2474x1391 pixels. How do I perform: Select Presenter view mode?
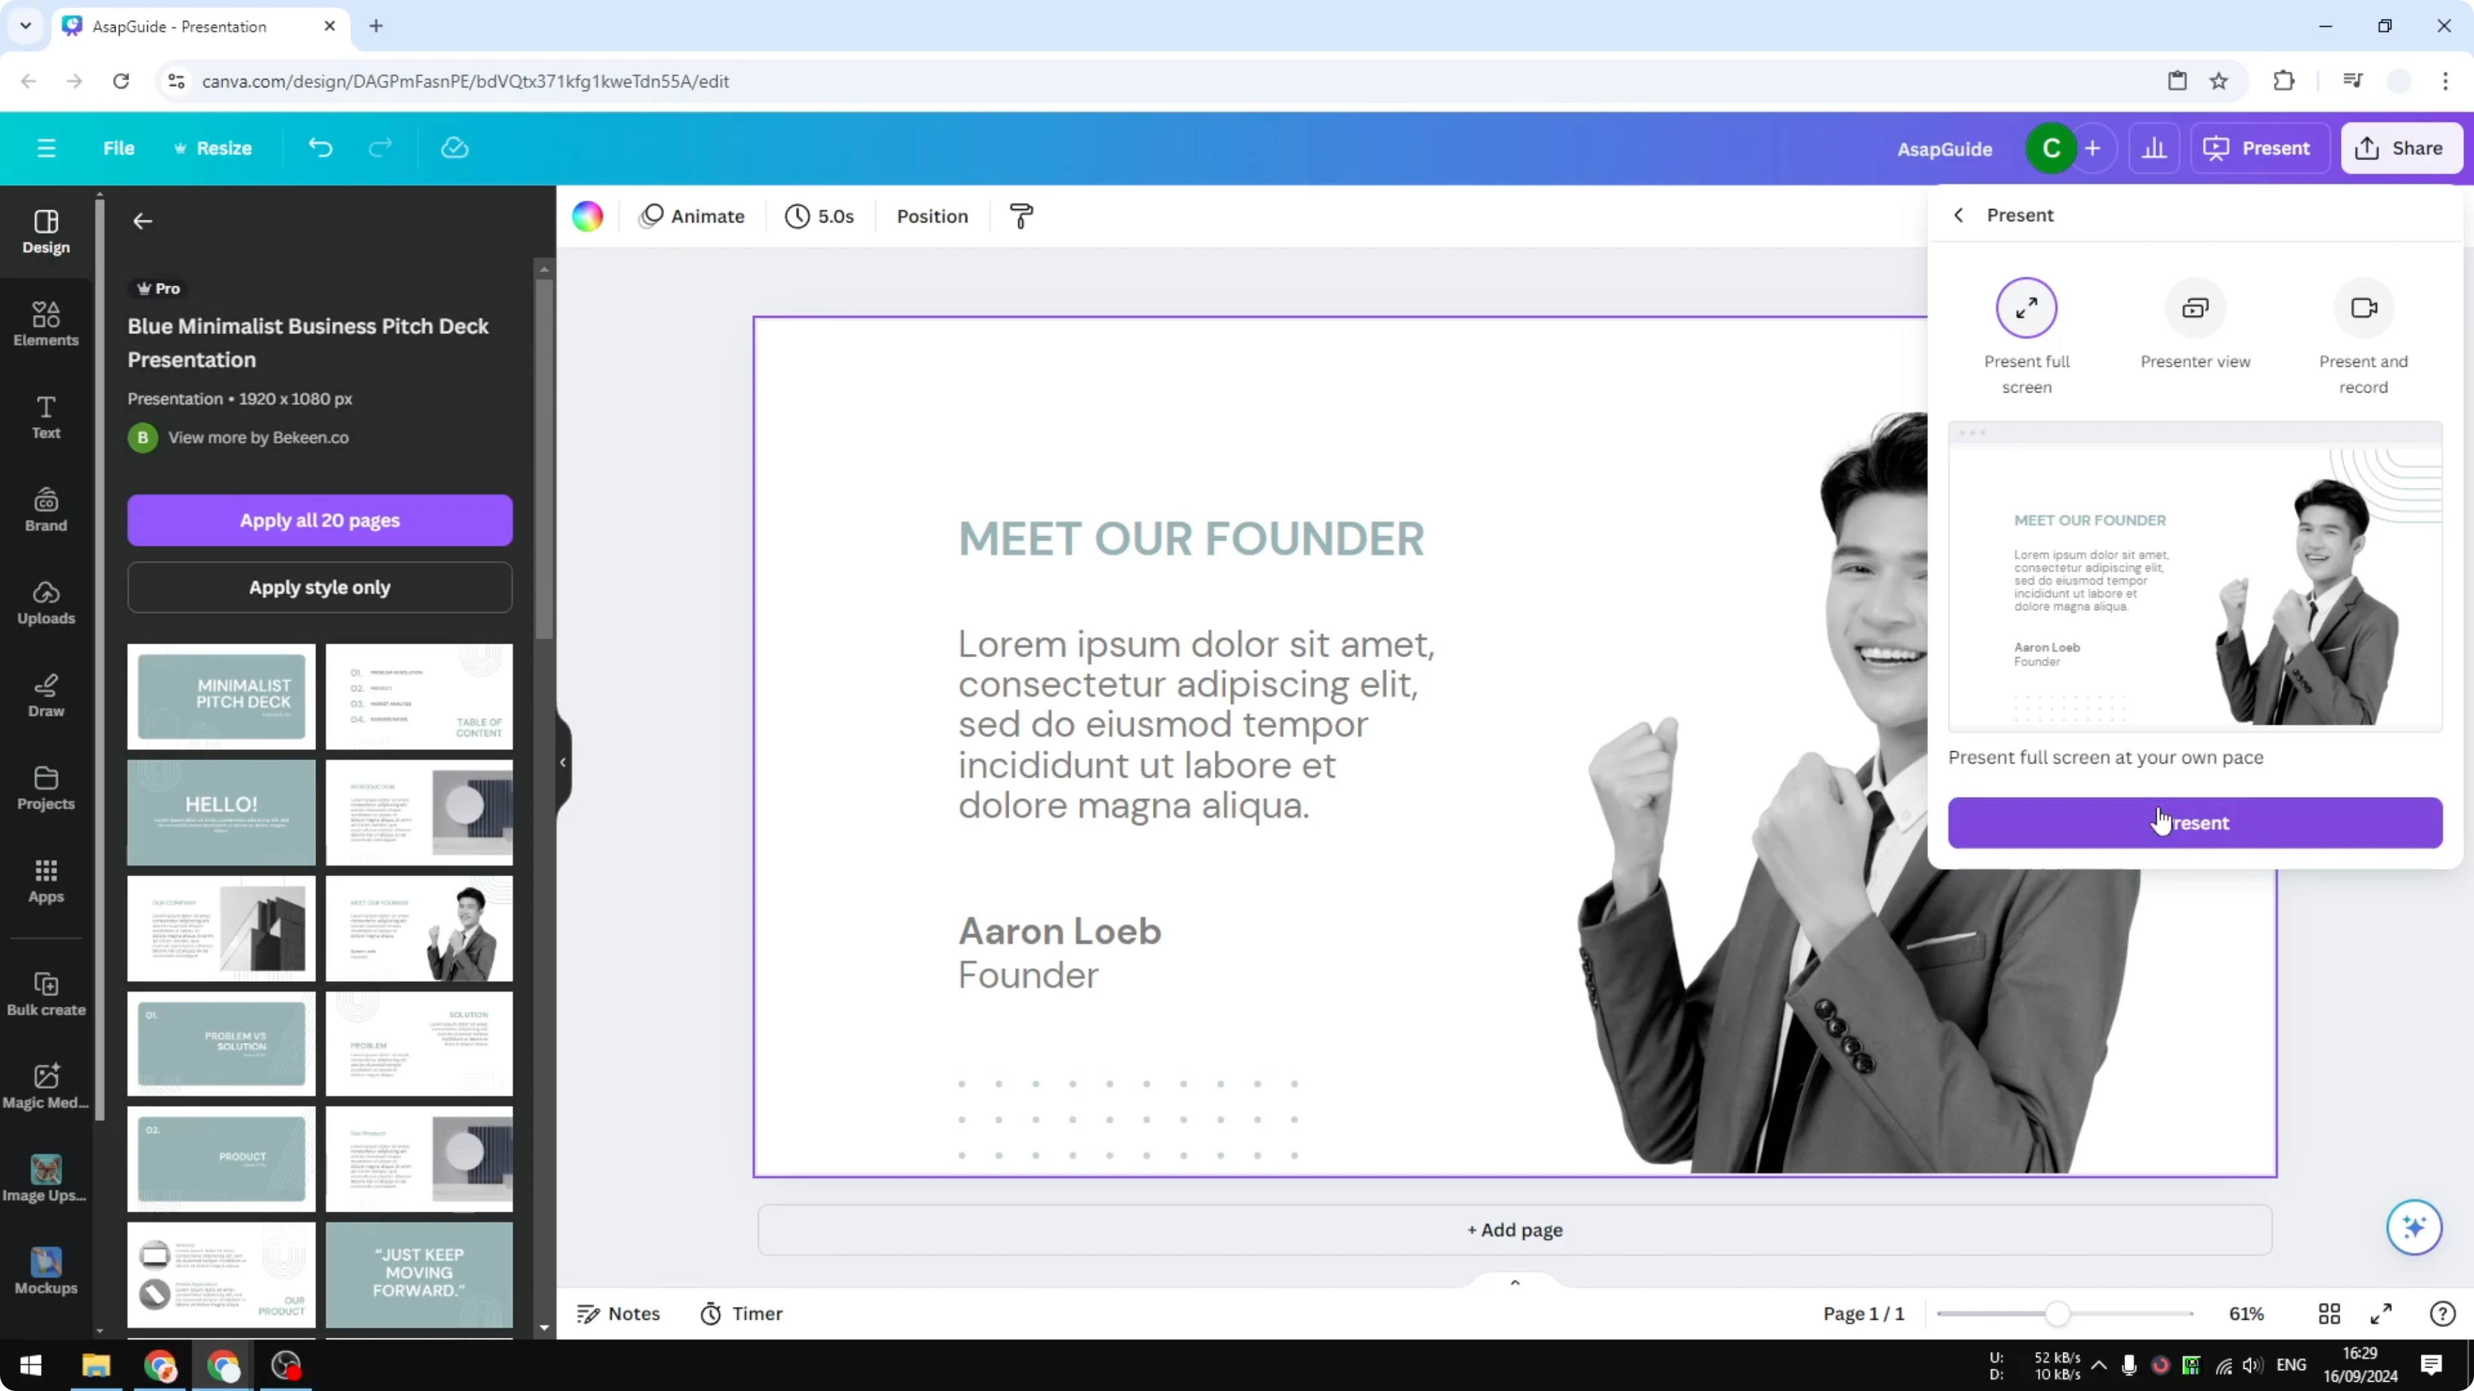(2194, 325)
